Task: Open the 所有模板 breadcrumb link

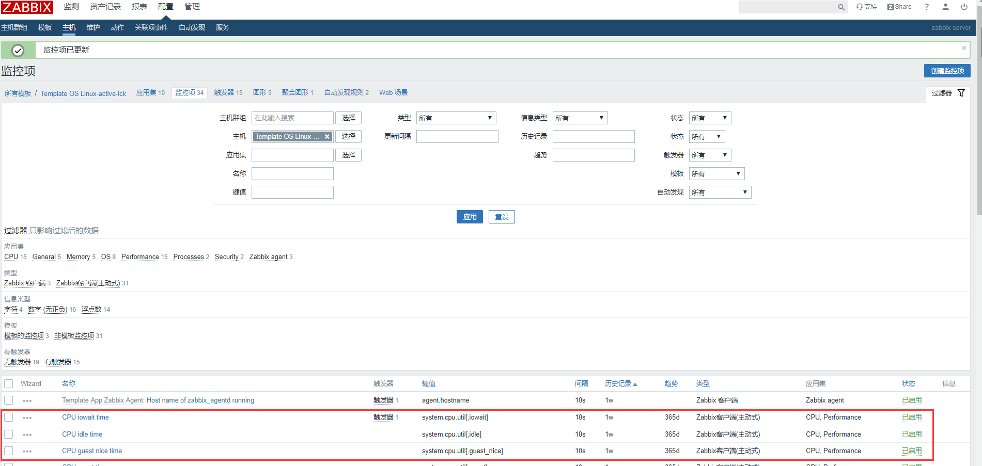Action: point(18,93)
